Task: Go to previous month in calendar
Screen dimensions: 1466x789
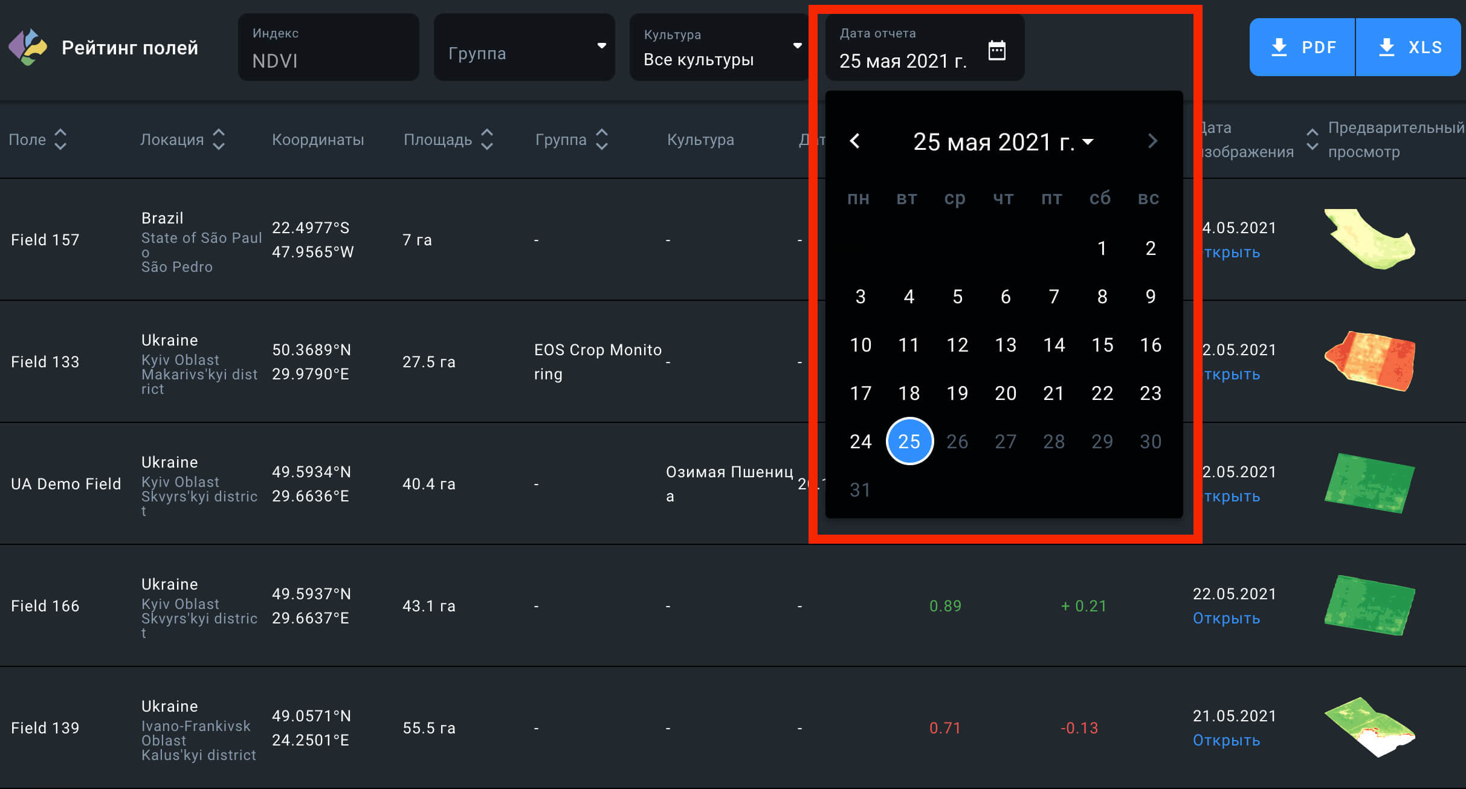Action: (854, 141)
